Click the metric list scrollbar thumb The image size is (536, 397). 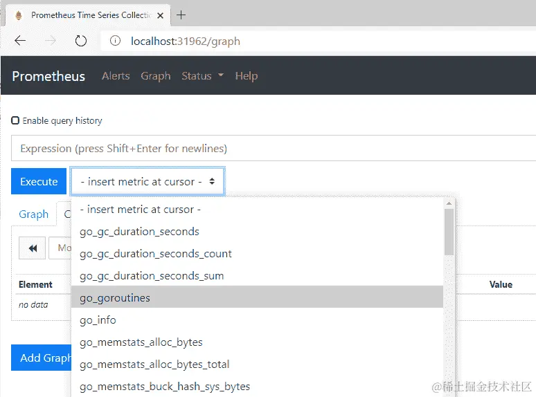449,232
